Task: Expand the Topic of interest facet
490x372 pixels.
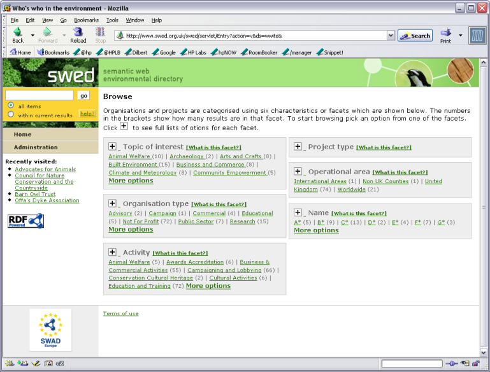Action: [x=112, y=147]
